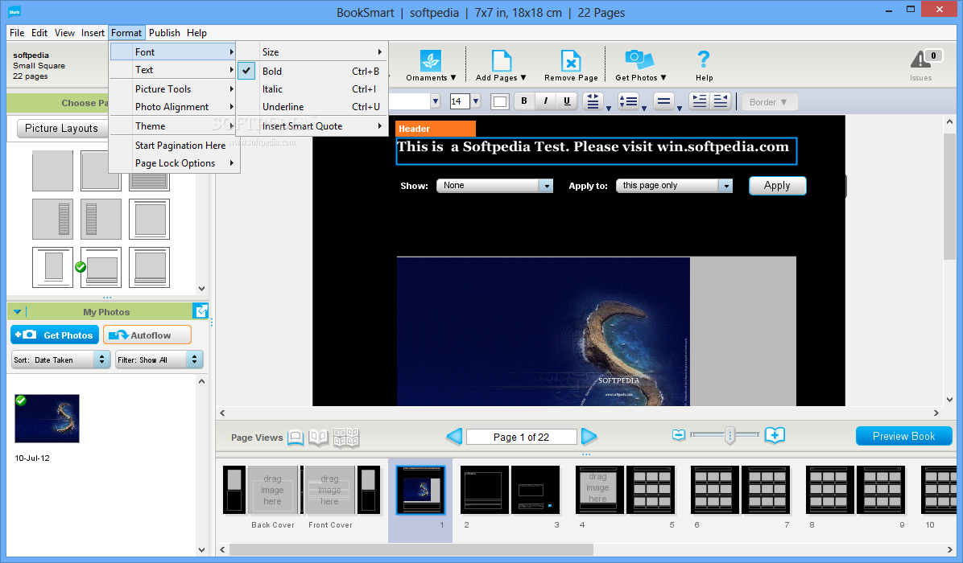Click the Apply button
The width and height of the screenshot is (963, 563).
[x=777, y=185]
